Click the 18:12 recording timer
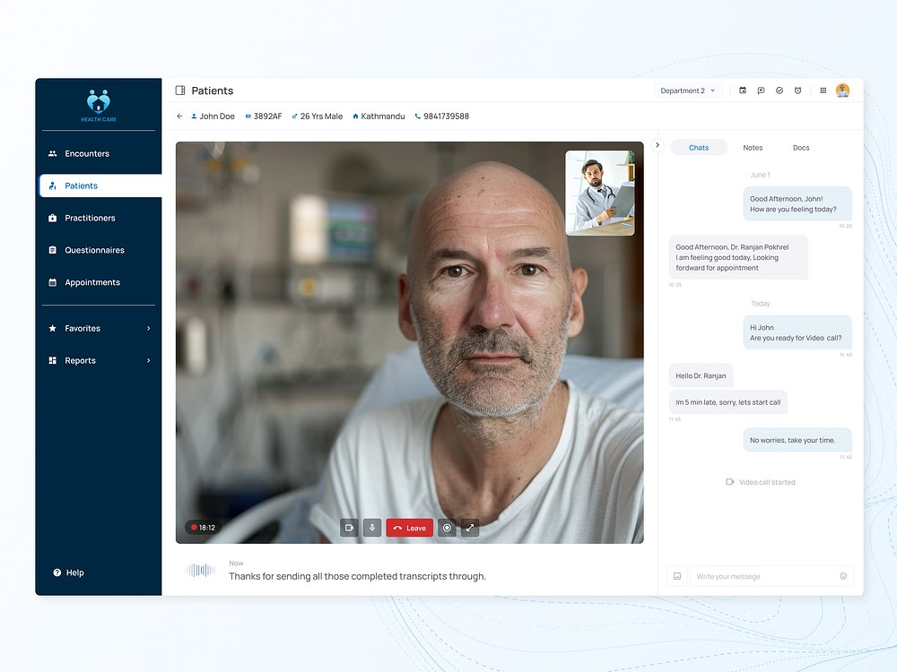This screenshot has height=672, width=897. [x=204, y=528]
